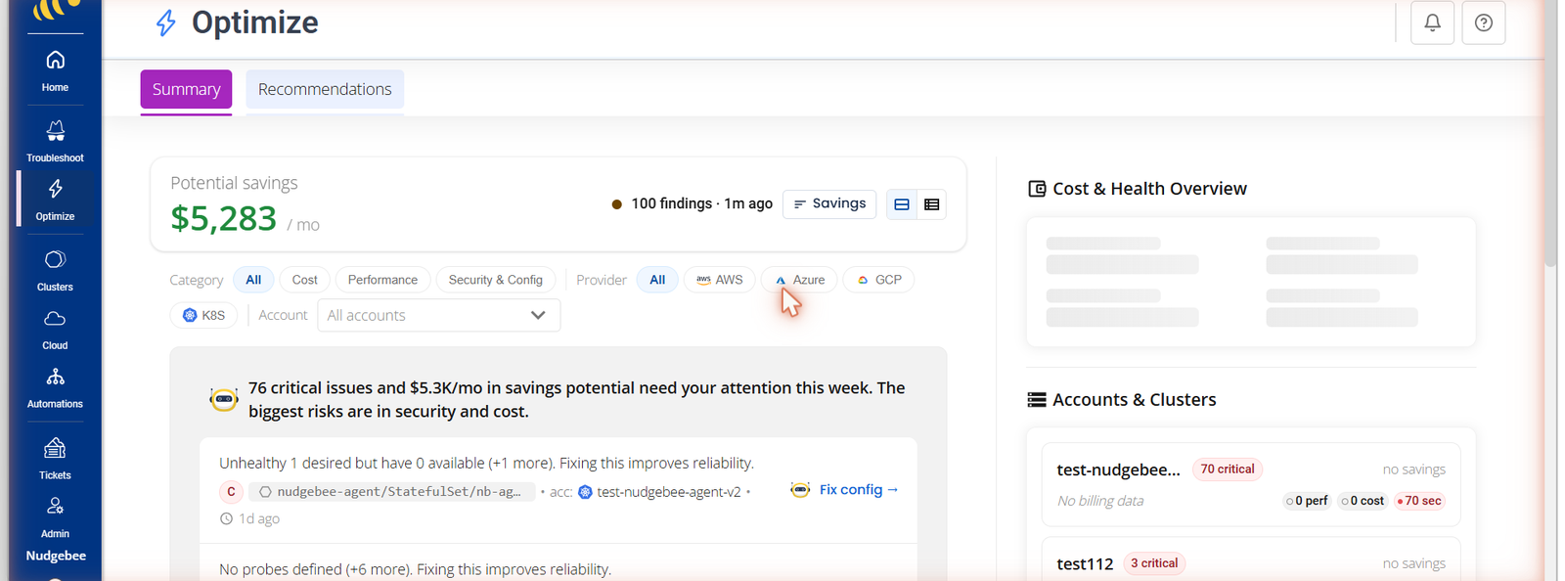The image size is (1565, 581).
Task: Click the 0 cost badge
Action: click(x=1363, y=501)
